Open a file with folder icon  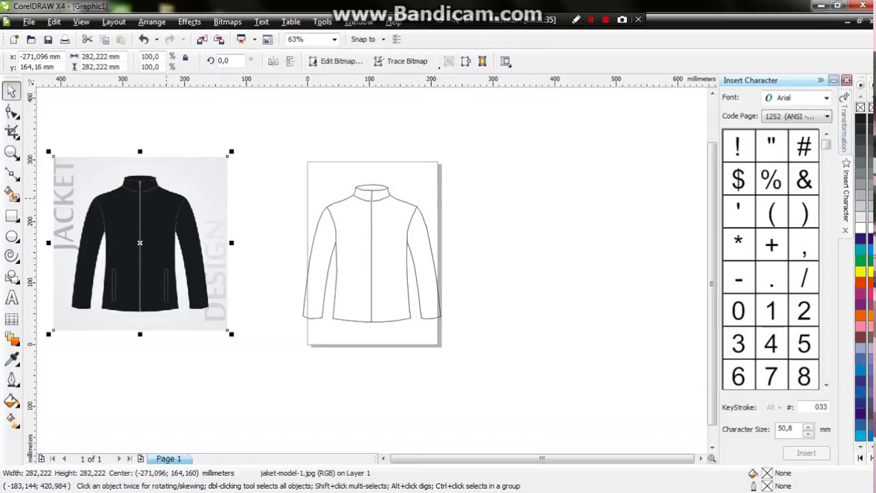(31, 40)
